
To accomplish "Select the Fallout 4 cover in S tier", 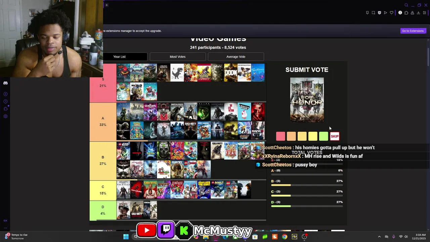I will click(217, 73).
